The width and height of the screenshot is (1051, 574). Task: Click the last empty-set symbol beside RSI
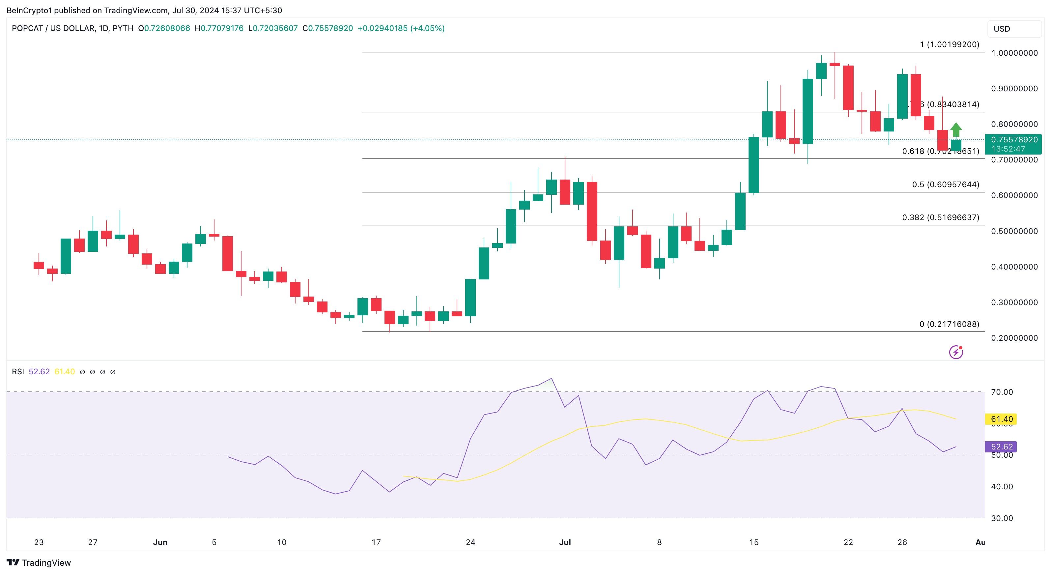coord(113,372)
